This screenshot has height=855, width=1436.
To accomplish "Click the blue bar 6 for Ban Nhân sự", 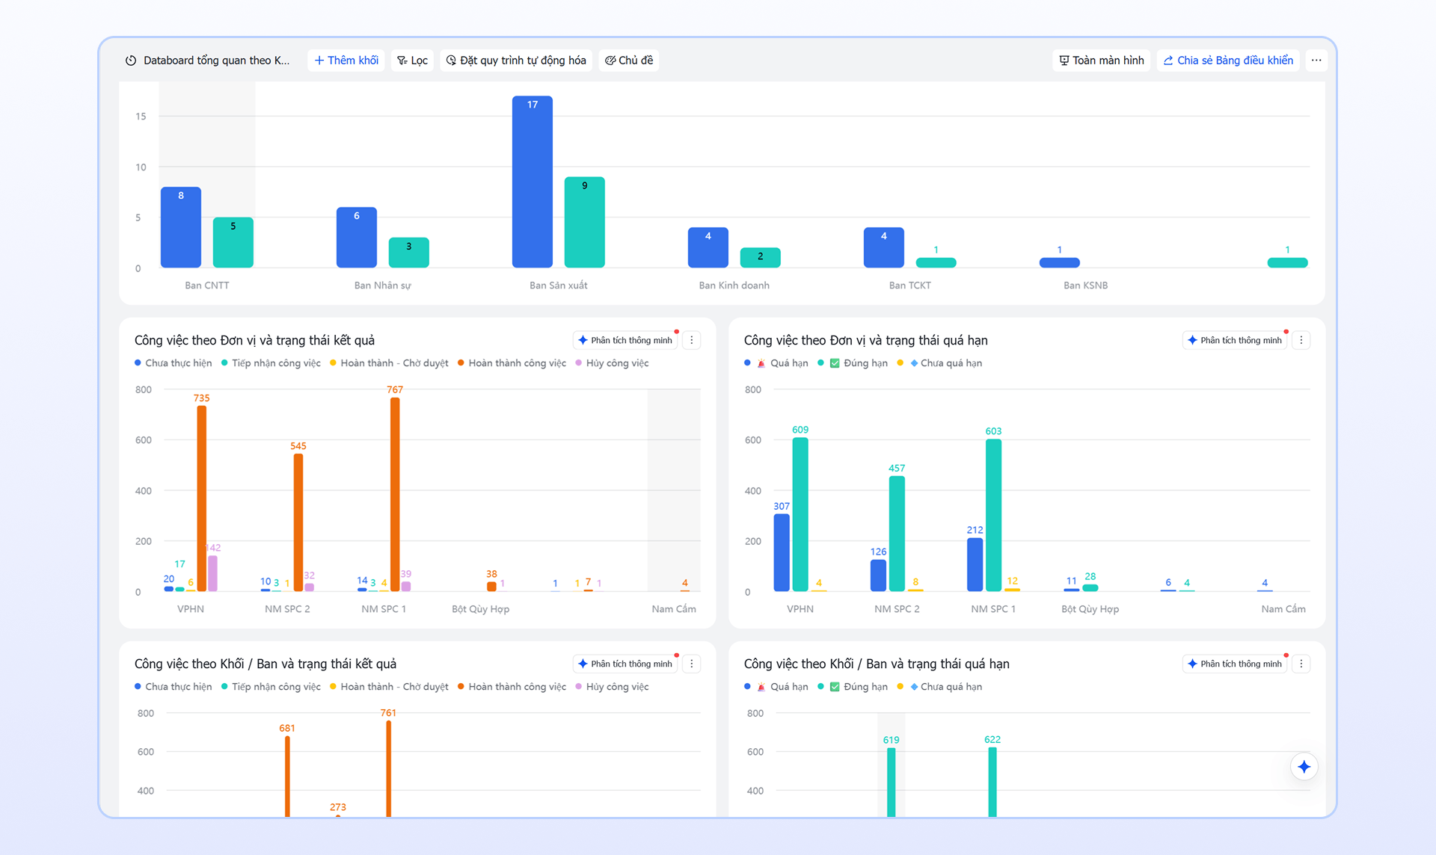I will pos(357,237).
